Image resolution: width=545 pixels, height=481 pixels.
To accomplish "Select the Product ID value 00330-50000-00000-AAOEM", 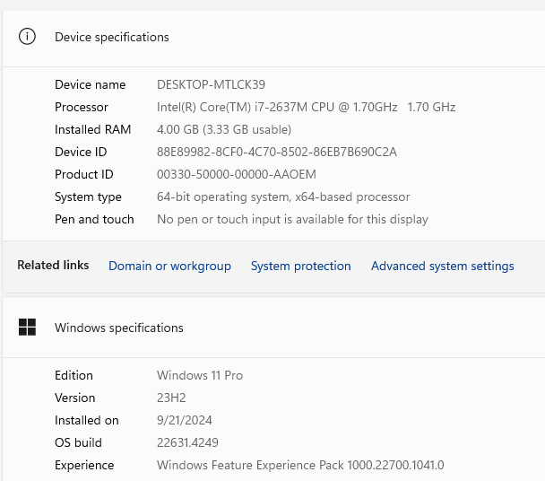I will (237, 174).
